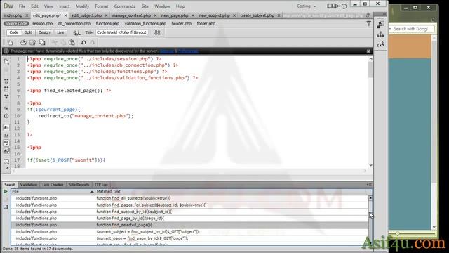
Task: Open the dropdown arrow in the browser window
Action: [x=433, y=19]
